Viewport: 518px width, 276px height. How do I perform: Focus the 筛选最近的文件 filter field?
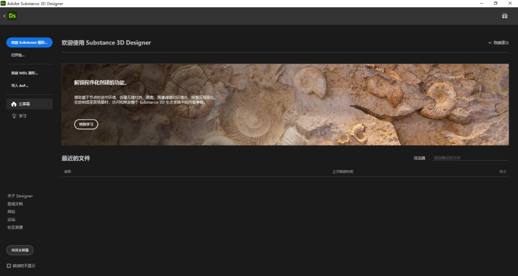[x=470, y=158]
